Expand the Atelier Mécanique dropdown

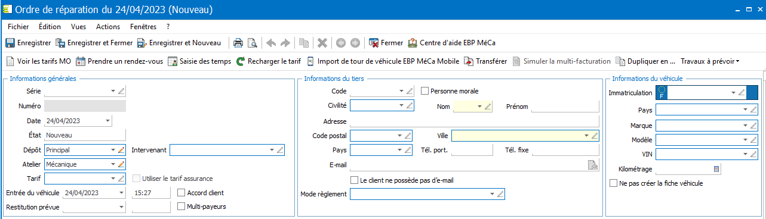pyautogui.click(x=112, y=164)
